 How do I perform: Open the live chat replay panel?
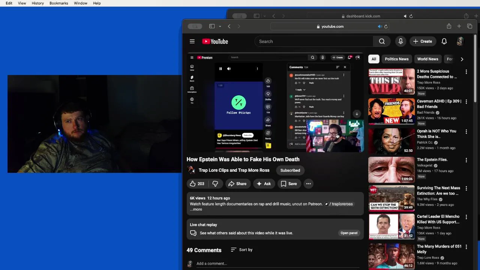click(349, 233)
